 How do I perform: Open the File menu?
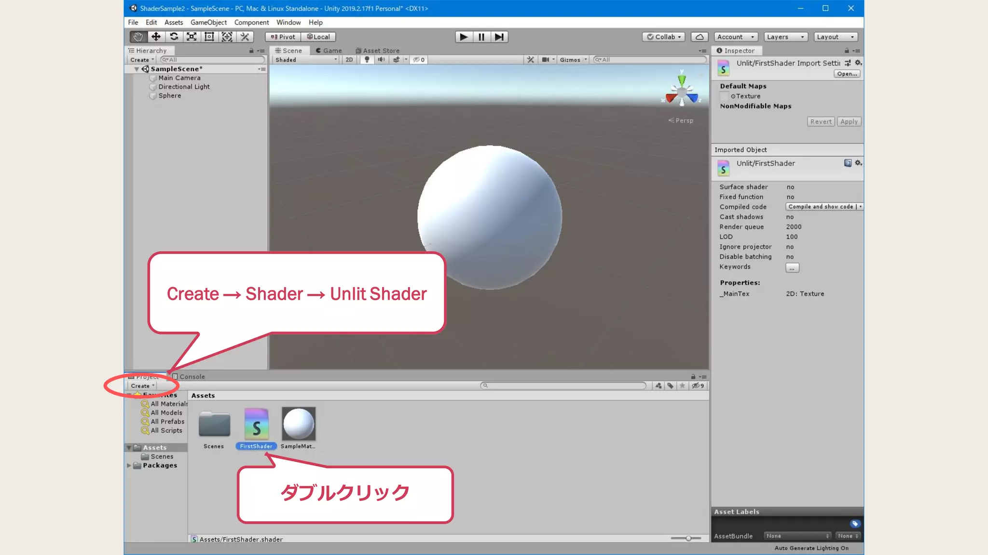[133, 22]
